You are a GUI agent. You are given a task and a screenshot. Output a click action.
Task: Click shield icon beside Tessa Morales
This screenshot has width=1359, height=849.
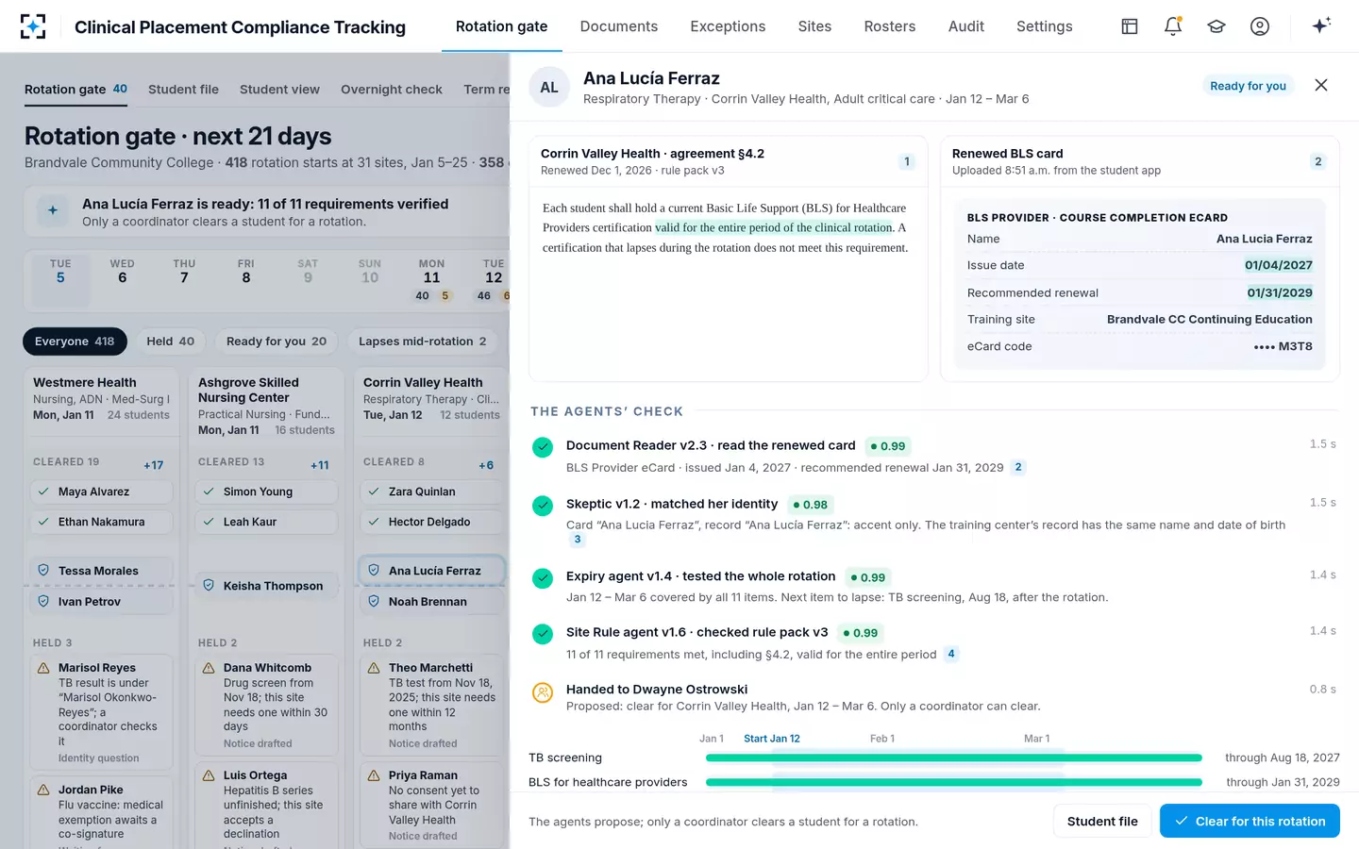(x=43, y=571)
